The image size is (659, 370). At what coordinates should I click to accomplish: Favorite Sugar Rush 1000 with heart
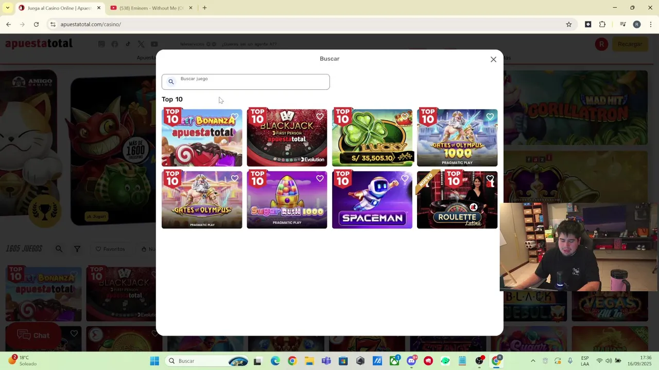click(x=320, y=179)
